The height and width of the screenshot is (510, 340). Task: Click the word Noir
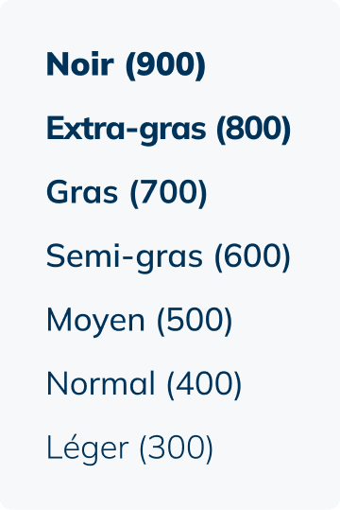pos(80,63)
